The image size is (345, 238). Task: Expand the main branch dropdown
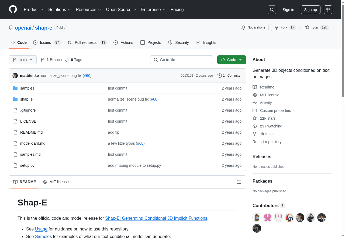pyautogui.click(x=23, y=60)
